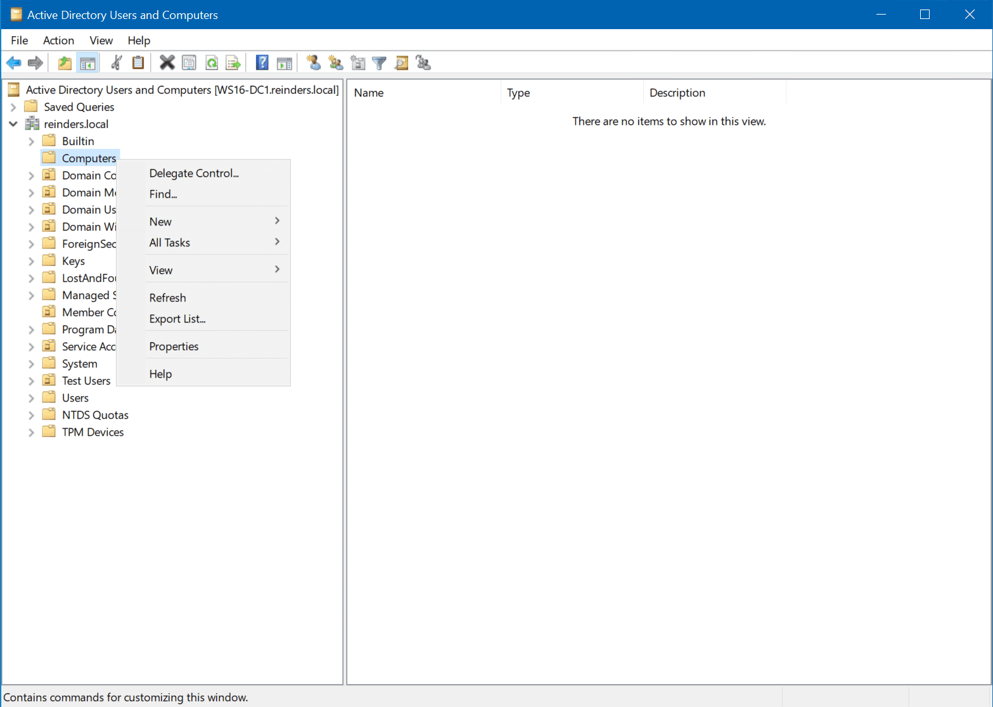Minimize the window

click(x=881, y=15)
